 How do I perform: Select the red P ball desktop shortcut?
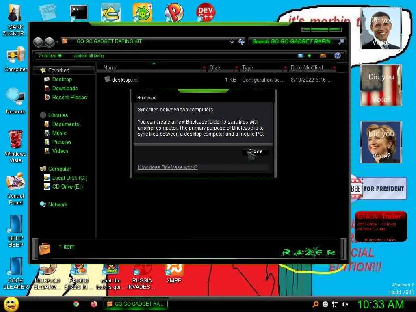pyautogui.click(x=174, y=12)
